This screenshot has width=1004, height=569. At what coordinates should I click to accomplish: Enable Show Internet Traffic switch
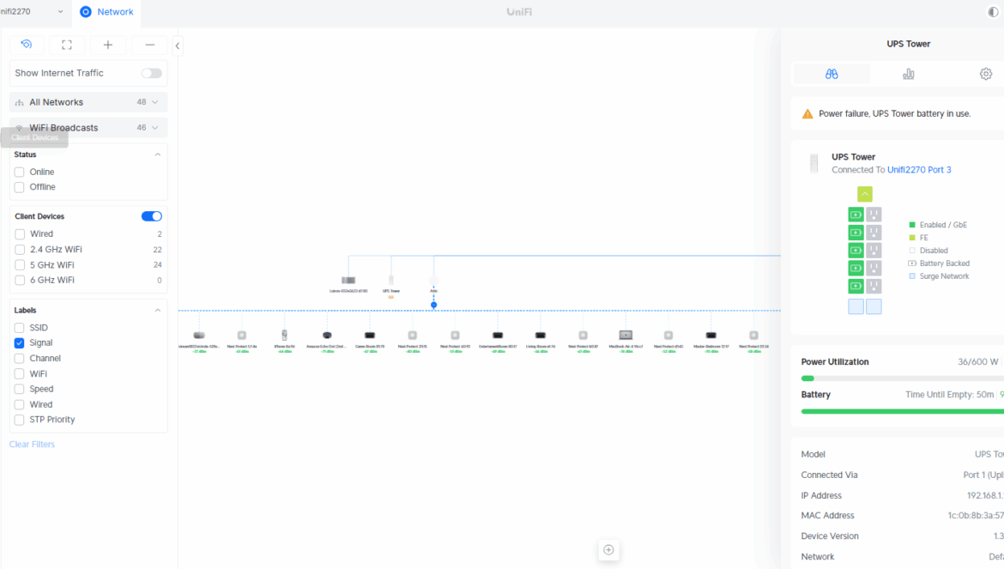pos(152,73)
